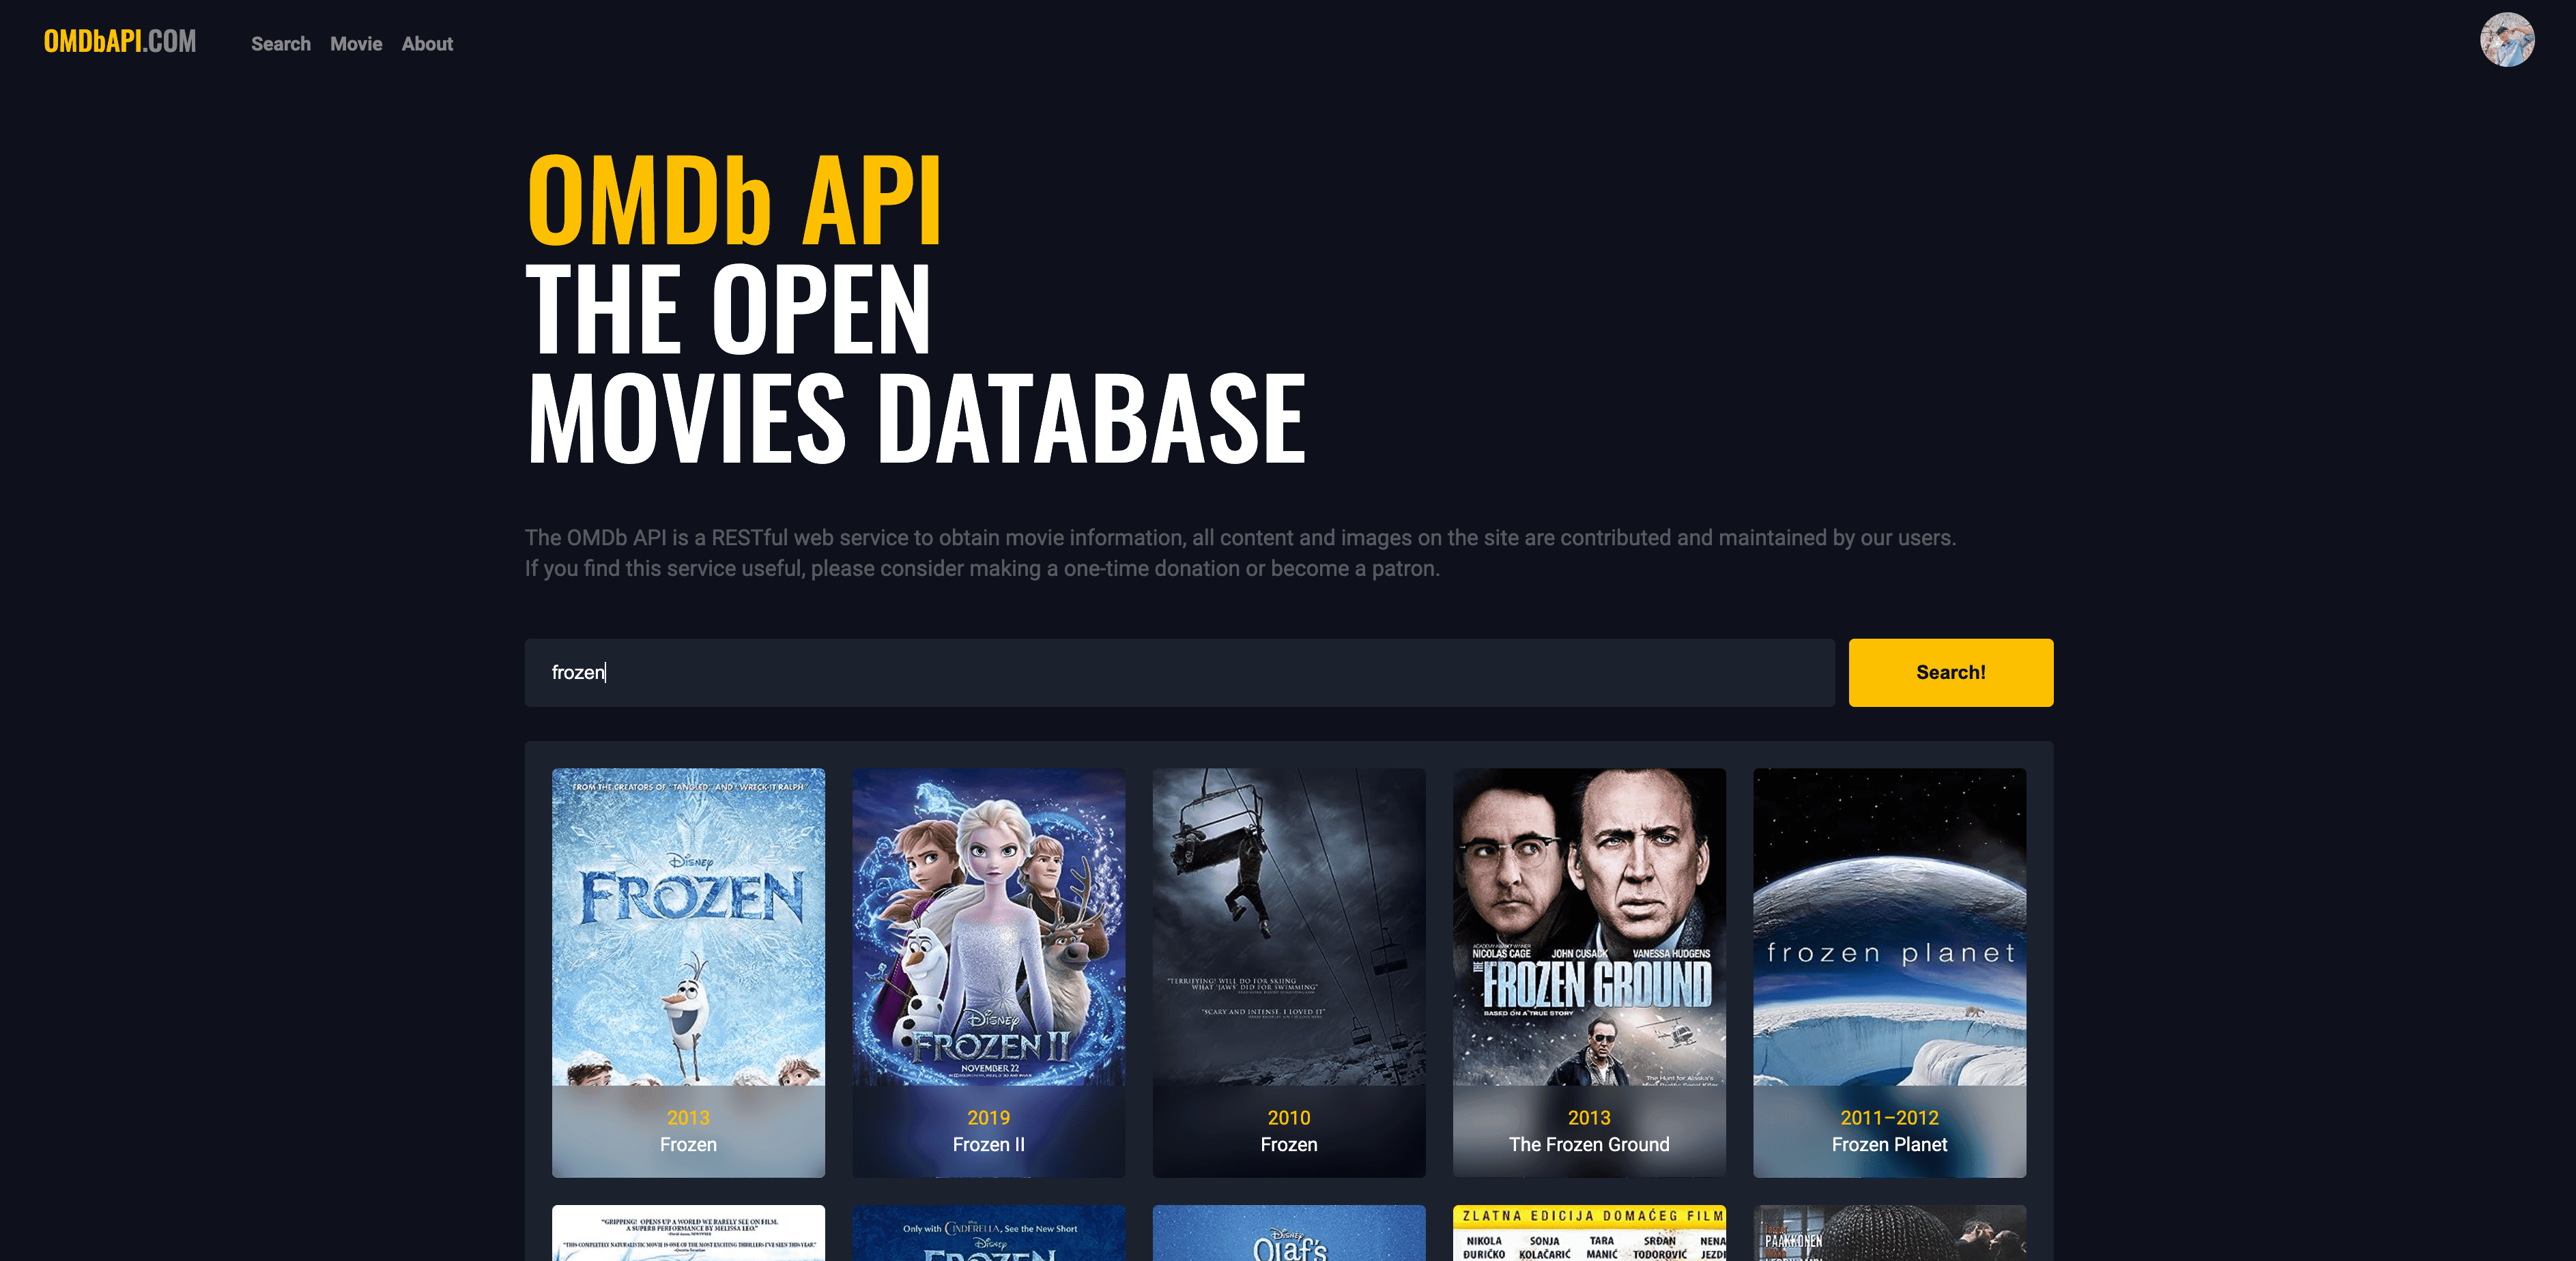Open the About page
2576x1261 pixels.
pos(427,44)
